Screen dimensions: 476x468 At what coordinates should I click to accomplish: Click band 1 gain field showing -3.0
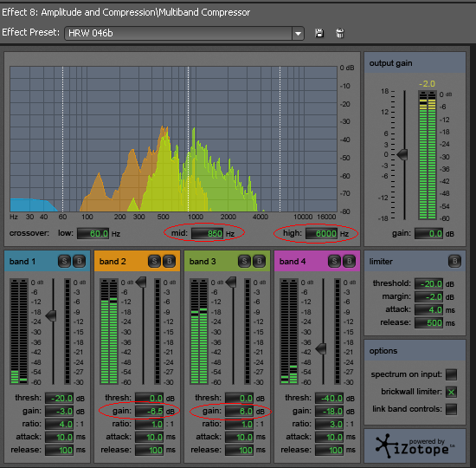(x=59, y=411)
